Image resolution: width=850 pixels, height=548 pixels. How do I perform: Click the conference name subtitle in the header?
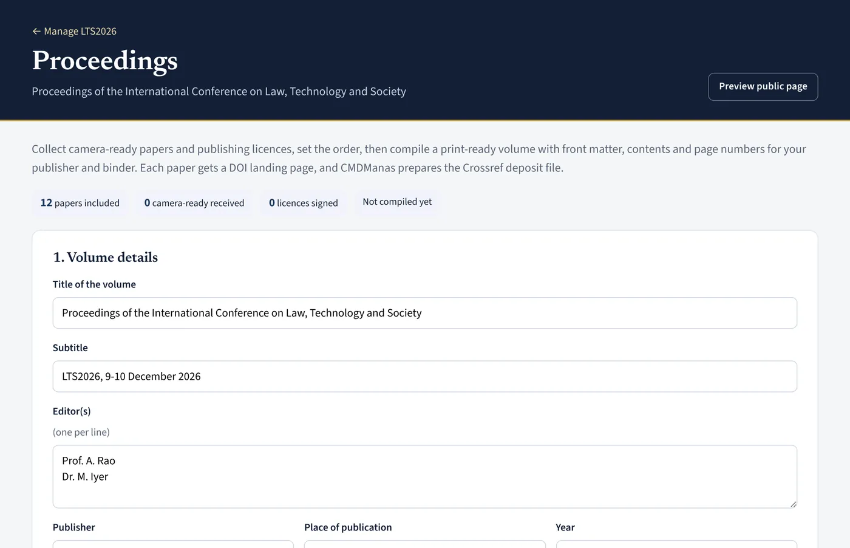219,91
